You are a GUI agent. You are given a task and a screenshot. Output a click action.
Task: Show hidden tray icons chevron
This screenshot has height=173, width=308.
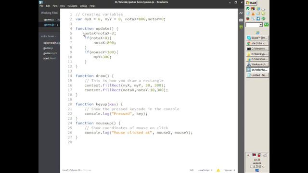click(x=248, y=155)
